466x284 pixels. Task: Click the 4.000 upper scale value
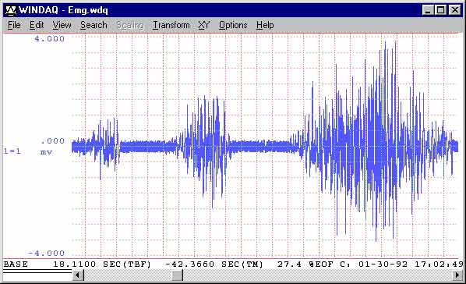point(50,39)
